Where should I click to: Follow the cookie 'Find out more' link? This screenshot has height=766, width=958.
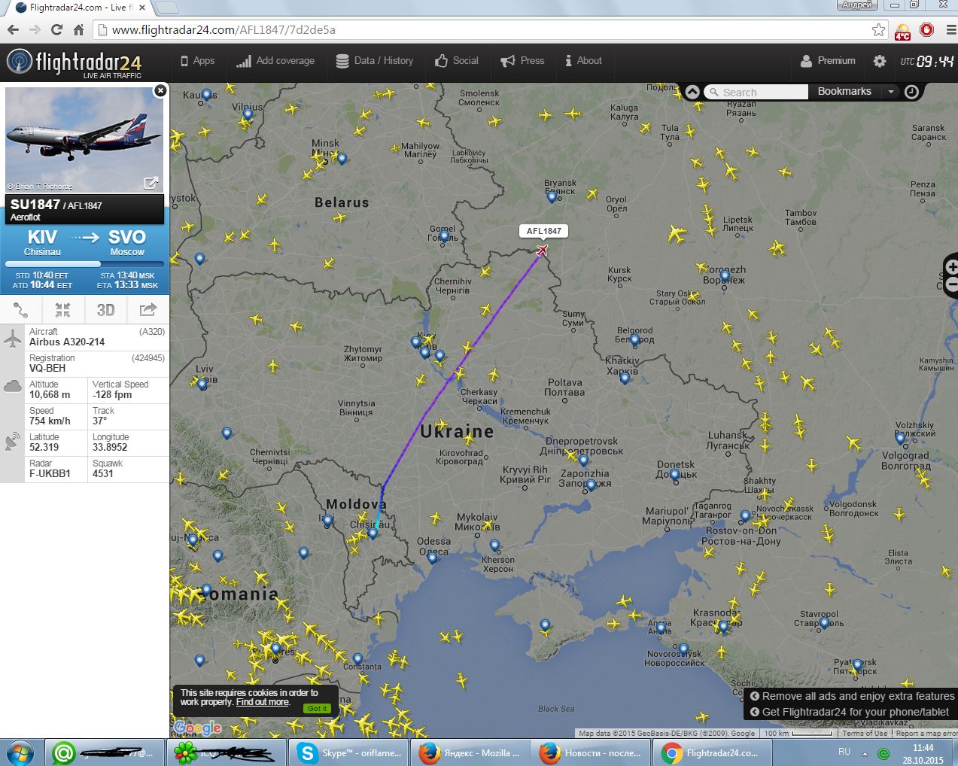[x=262, y=702]
